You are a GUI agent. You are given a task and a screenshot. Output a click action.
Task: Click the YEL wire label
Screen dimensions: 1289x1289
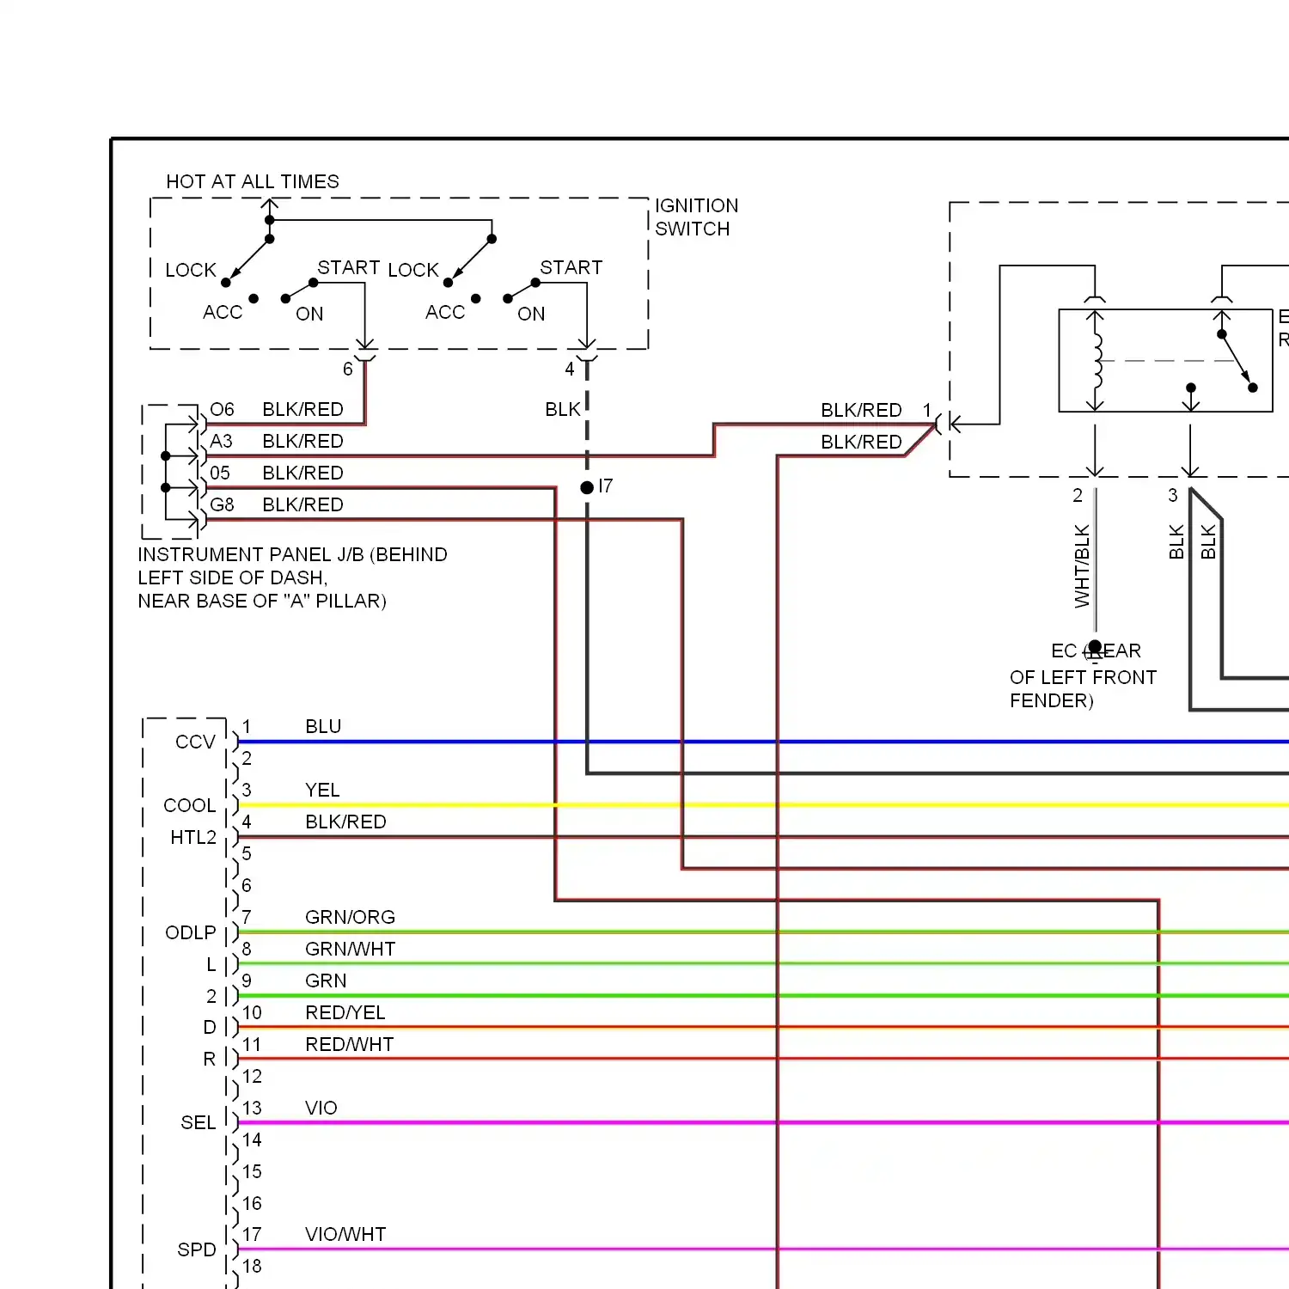[x=322, y=790]
